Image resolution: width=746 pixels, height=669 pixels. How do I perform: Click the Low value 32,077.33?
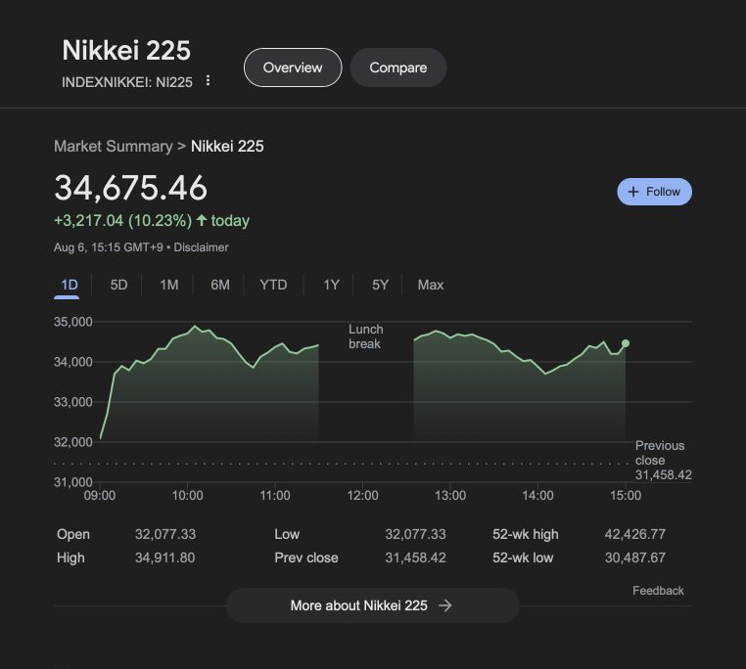(415, 534)
